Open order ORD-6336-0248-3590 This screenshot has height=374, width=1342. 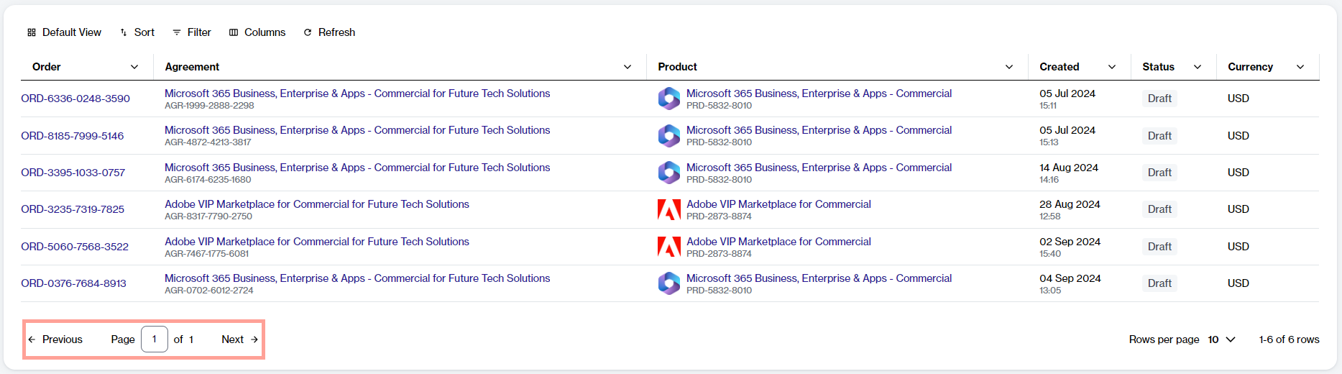click(75, 99)
